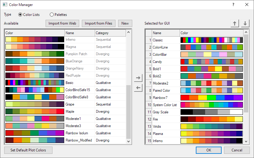
Task: Sort Available list by Name column header
Action: (x=80, y=33)
